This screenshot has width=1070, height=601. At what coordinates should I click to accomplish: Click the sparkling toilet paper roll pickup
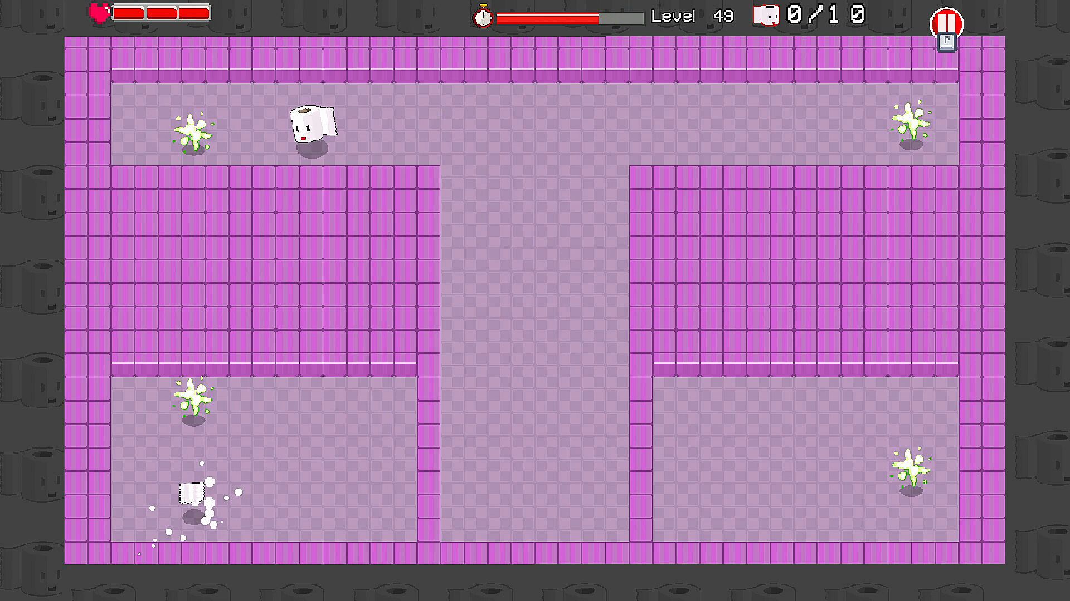[x=192, y=493]
